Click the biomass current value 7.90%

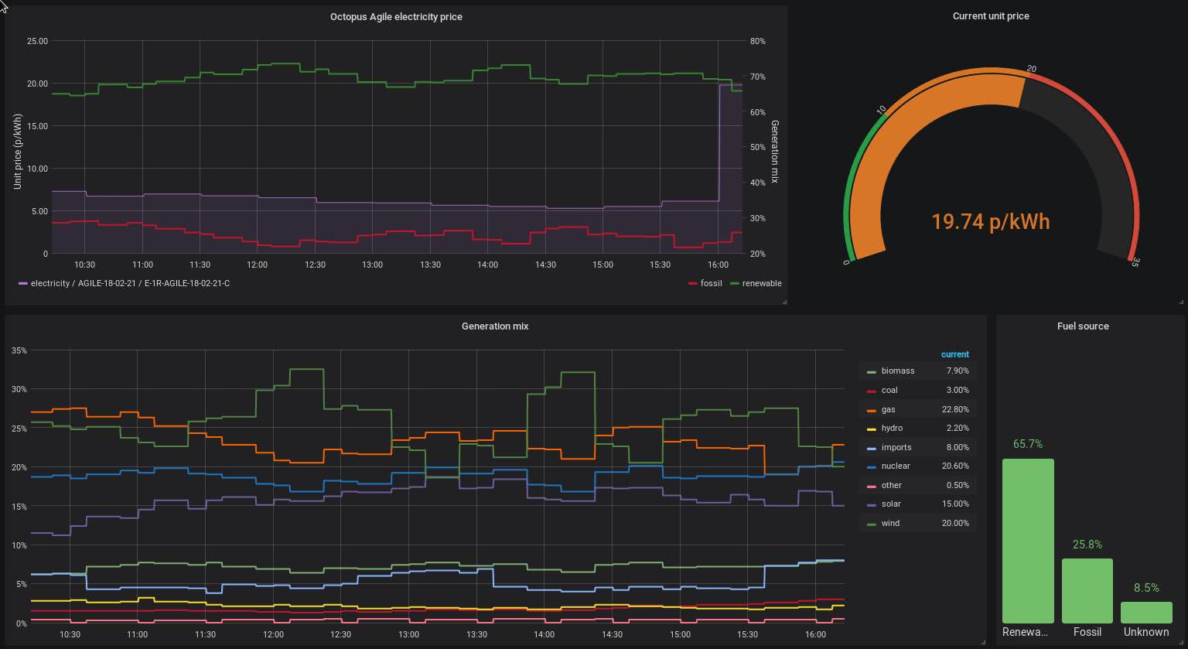[958, 371]
